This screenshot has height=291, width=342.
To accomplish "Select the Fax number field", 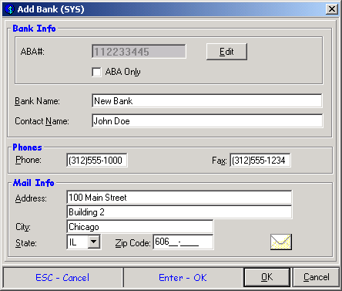I will [260, 161].
